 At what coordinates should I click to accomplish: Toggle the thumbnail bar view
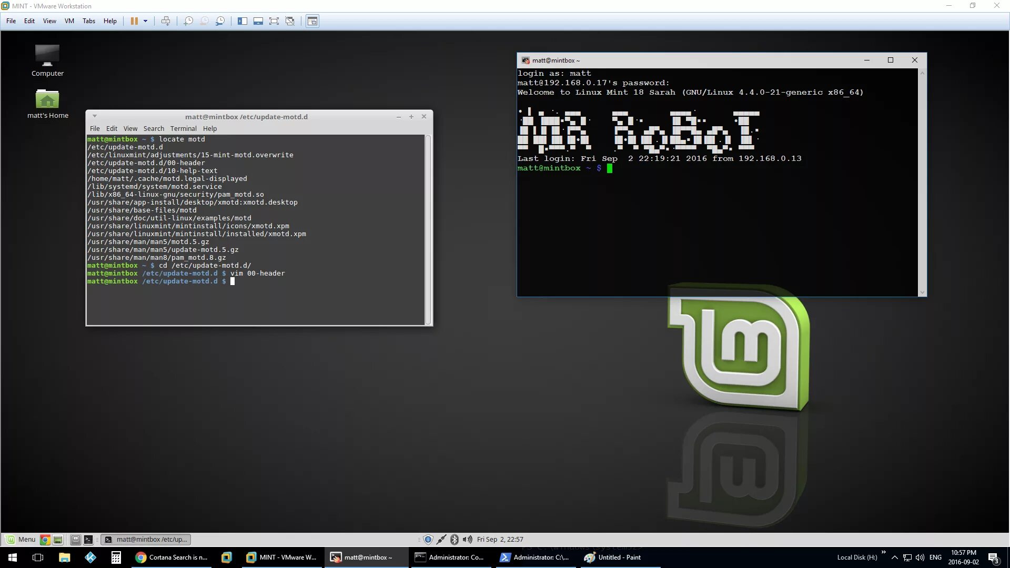(258, 21)
